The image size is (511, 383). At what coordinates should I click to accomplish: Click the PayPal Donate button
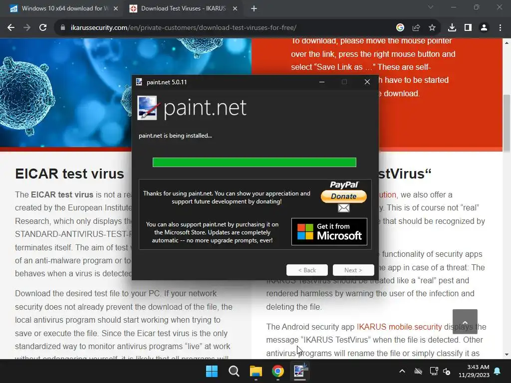[x=344, y=196]
